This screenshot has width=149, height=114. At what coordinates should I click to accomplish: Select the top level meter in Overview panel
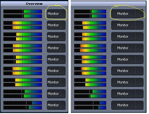23,14
